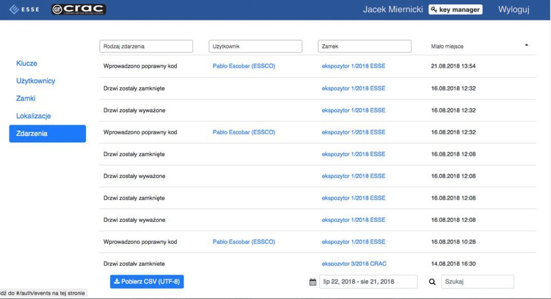Open Pablo Escobar link in first row
The width and height of the screenshot is (551, 299).
coord(244,66)
